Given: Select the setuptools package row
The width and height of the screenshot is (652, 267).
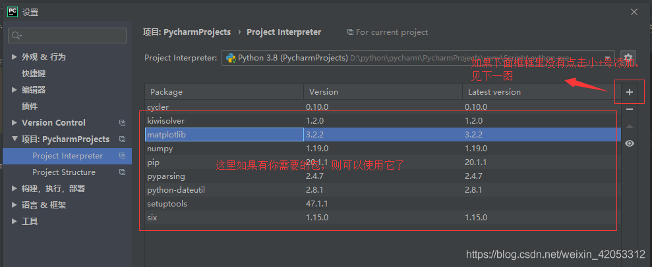Looking at the screenshot, I should [x=383, y=204].
